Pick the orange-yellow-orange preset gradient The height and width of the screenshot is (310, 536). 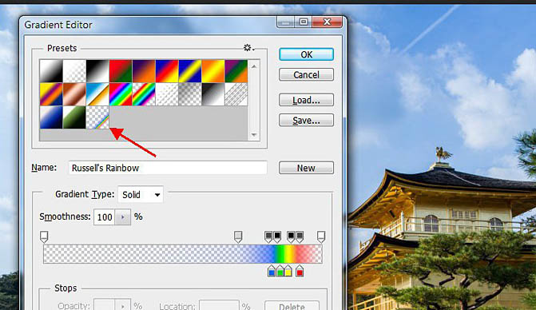tap(213, 71)
